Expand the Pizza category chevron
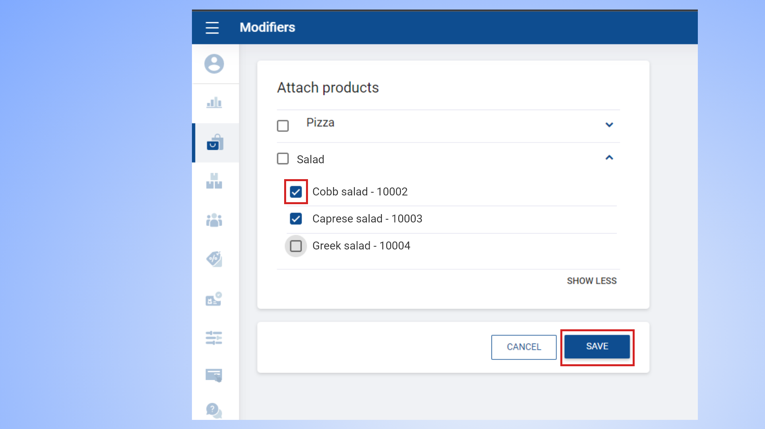 tap(609, 125)
